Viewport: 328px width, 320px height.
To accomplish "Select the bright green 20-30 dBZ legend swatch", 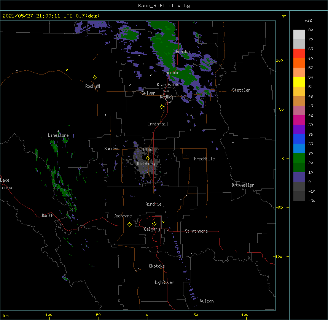I will pyautogui.click(x=299, y=158).
